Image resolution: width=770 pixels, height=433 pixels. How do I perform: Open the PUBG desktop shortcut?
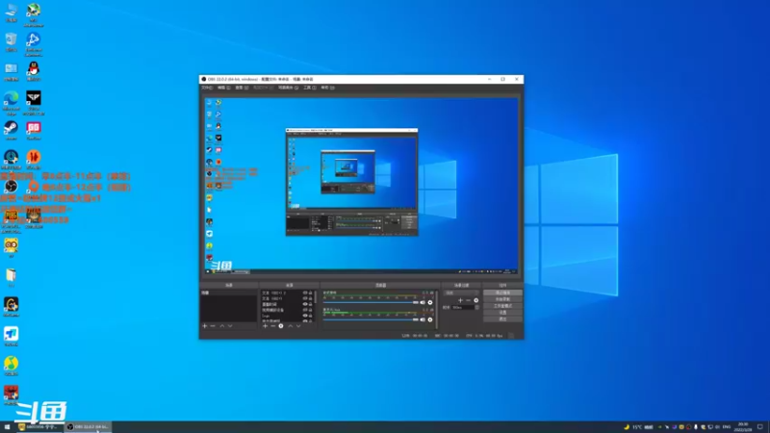point(11,219)
